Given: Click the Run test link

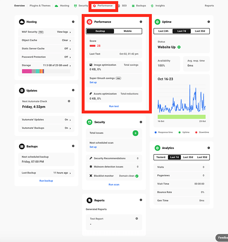Looking at the screenshot, I should pyautogui.click(x=114, y=106).
